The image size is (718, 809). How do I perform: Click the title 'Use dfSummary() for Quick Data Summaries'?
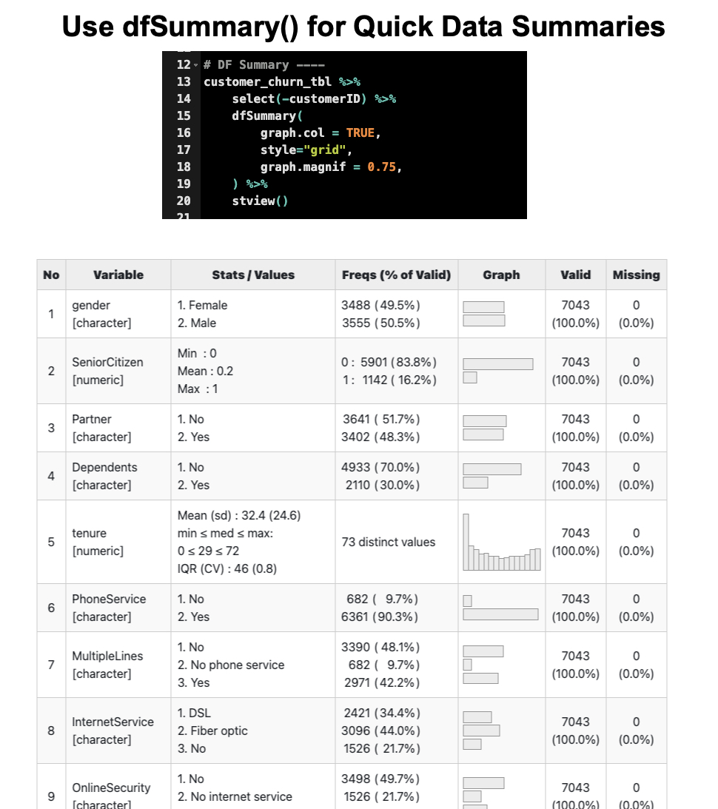tap(363, 27)
